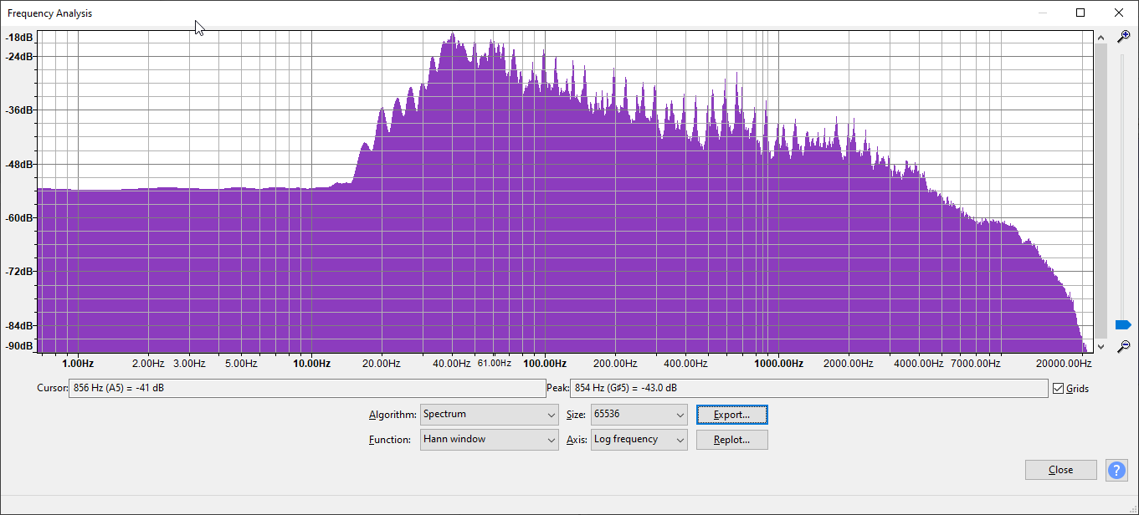Click the Frequency Analysis title bar text
The height and width of the screenshot is (515, 1139).
click(x=50, y=13)
